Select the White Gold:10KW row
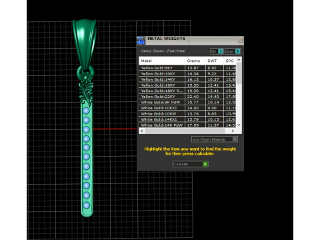320x240 pixels. [187, 114]
